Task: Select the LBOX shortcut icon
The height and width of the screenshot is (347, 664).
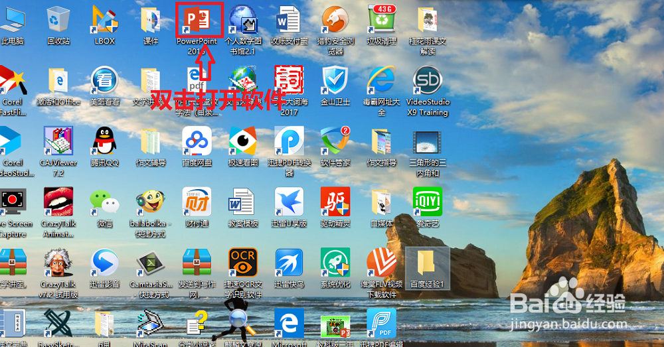Action: point(105,19)
